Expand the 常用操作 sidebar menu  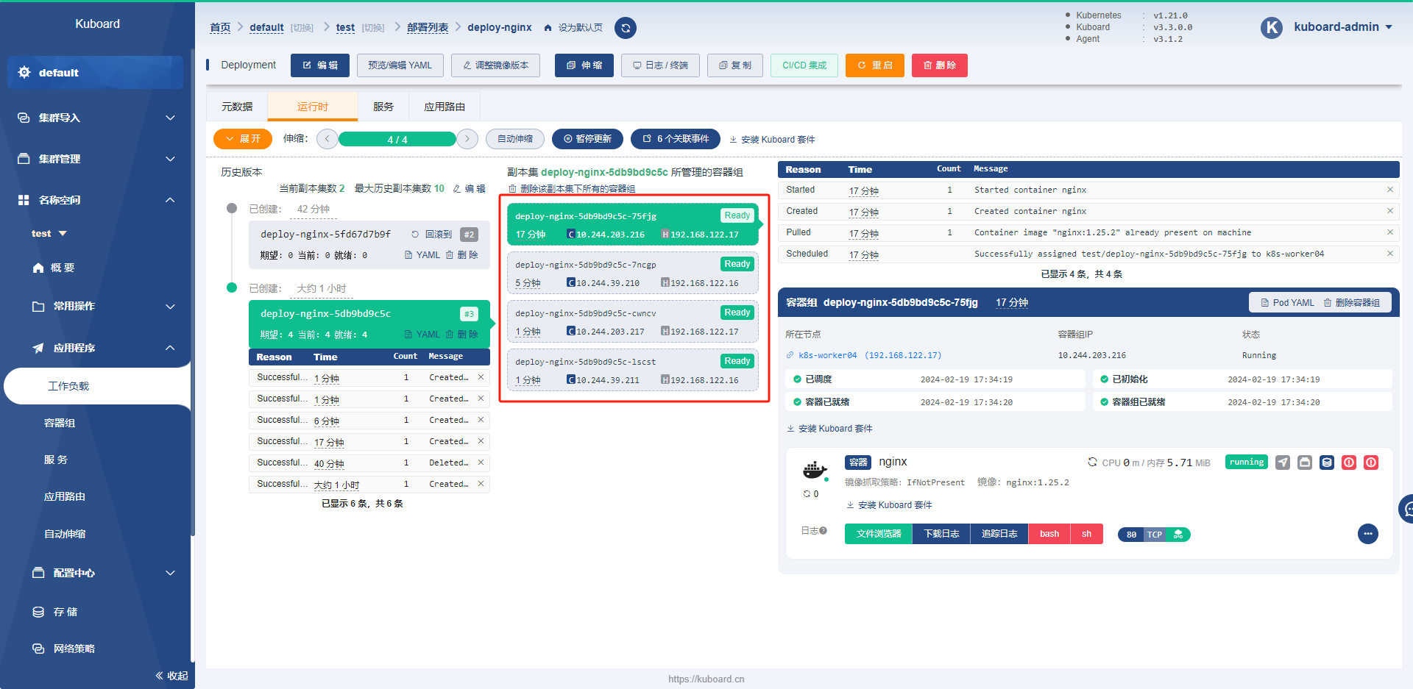96,307
